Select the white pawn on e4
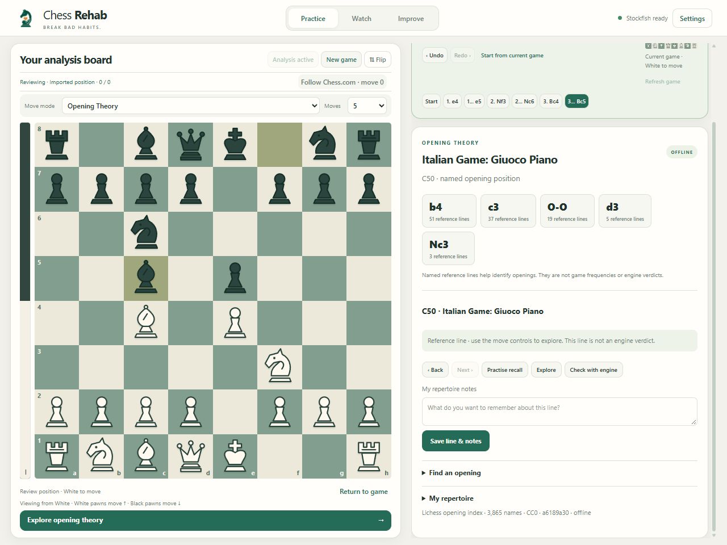 pos(235,323)
